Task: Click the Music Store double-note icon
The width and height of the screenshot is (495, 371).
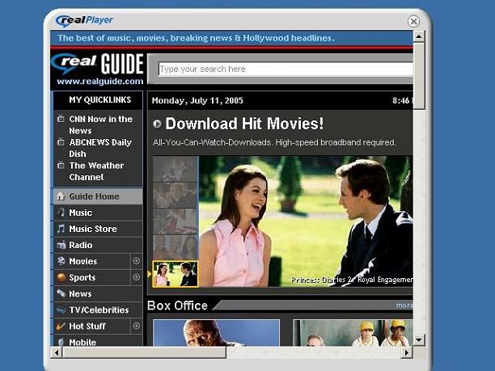Action: pyautogui.click(x=61, y=229)
